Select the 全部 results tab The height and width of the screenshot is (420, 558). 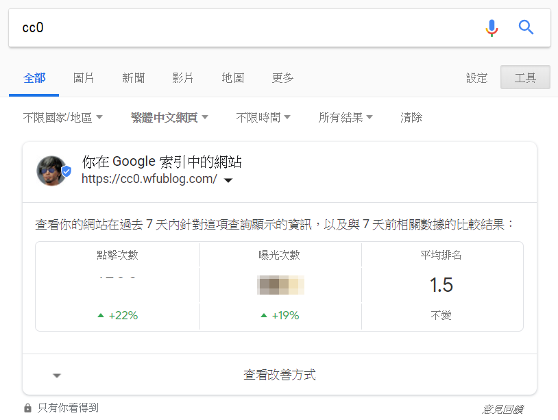[34, 78]
